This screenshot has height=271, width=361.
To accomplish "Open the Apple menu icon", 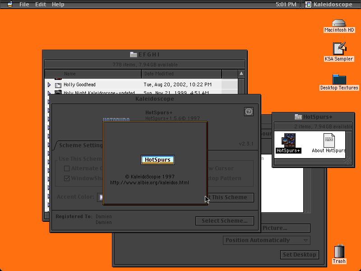I will (9, 4).
